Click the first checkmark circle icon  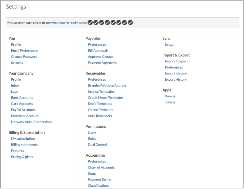(90, 23)
